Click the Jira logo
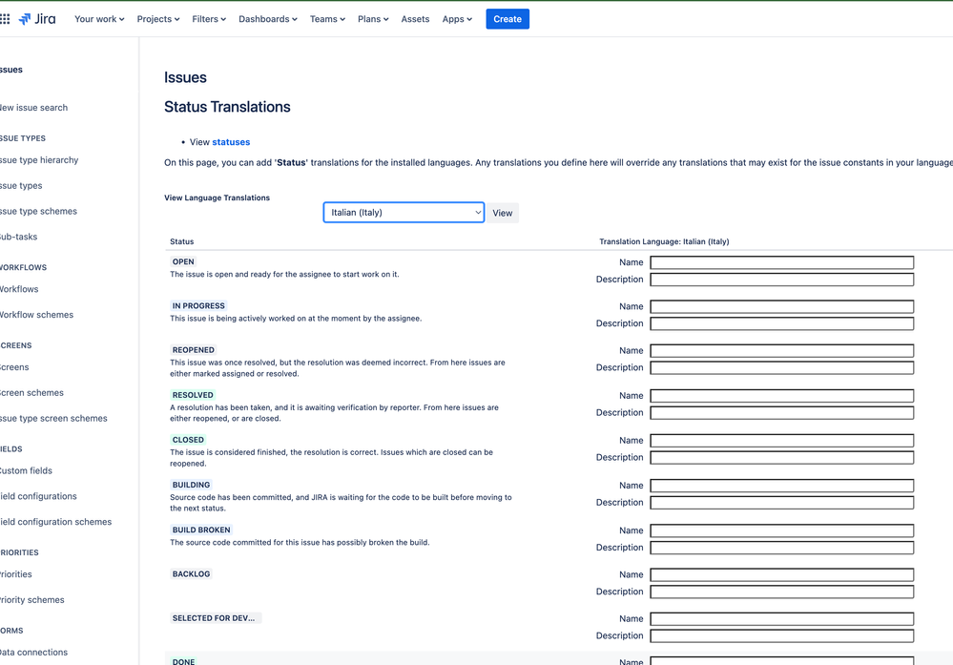Screen dimensions: 953x665 (x=37, y=19)
